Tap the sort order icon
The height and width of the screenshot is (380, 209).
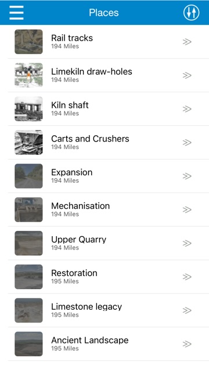(192, 12)
